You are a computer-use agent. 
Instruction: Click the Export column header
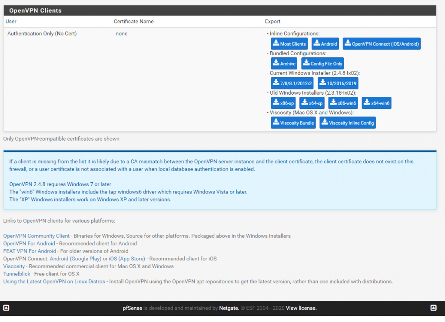[273, 21]
